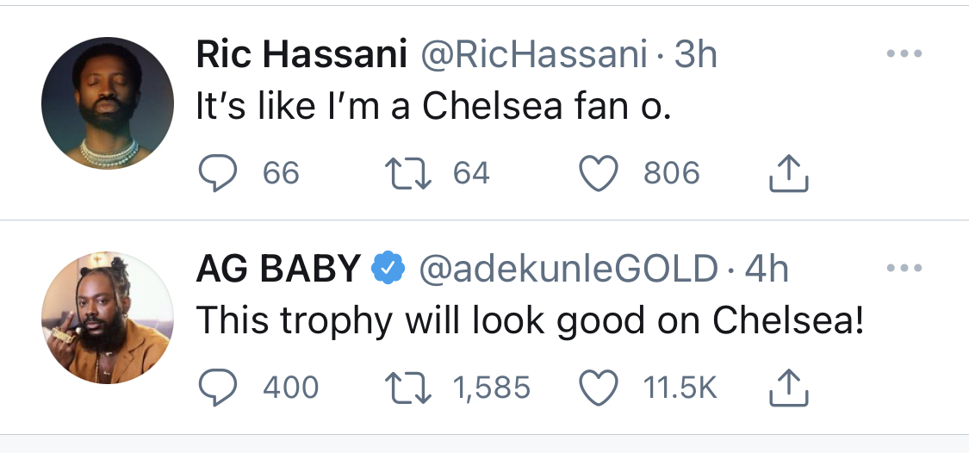Viewport: 969px width, 453px height.
Task: Open Ric Hassani's profile picture
Action: [102, 102]
